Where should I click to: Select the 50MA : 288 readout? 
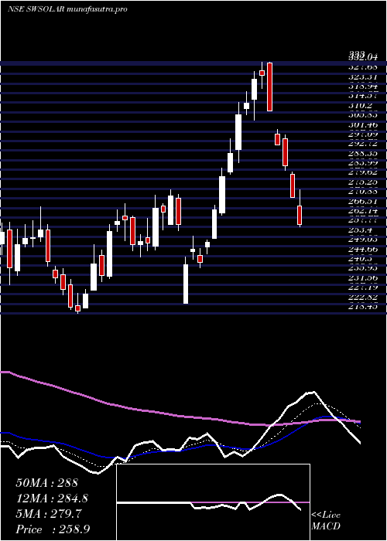click(x=47, y=483)
